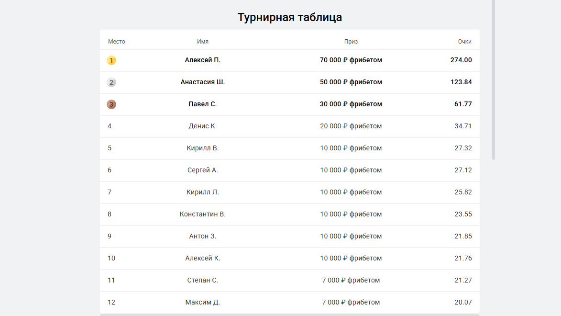Select the name Степан С.
561x316 pixels.
click(202, 281)
